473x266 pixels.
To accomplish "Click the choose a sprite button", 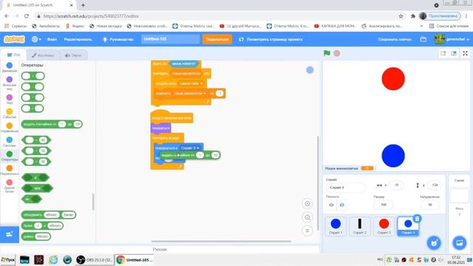I will coord(434,243).
